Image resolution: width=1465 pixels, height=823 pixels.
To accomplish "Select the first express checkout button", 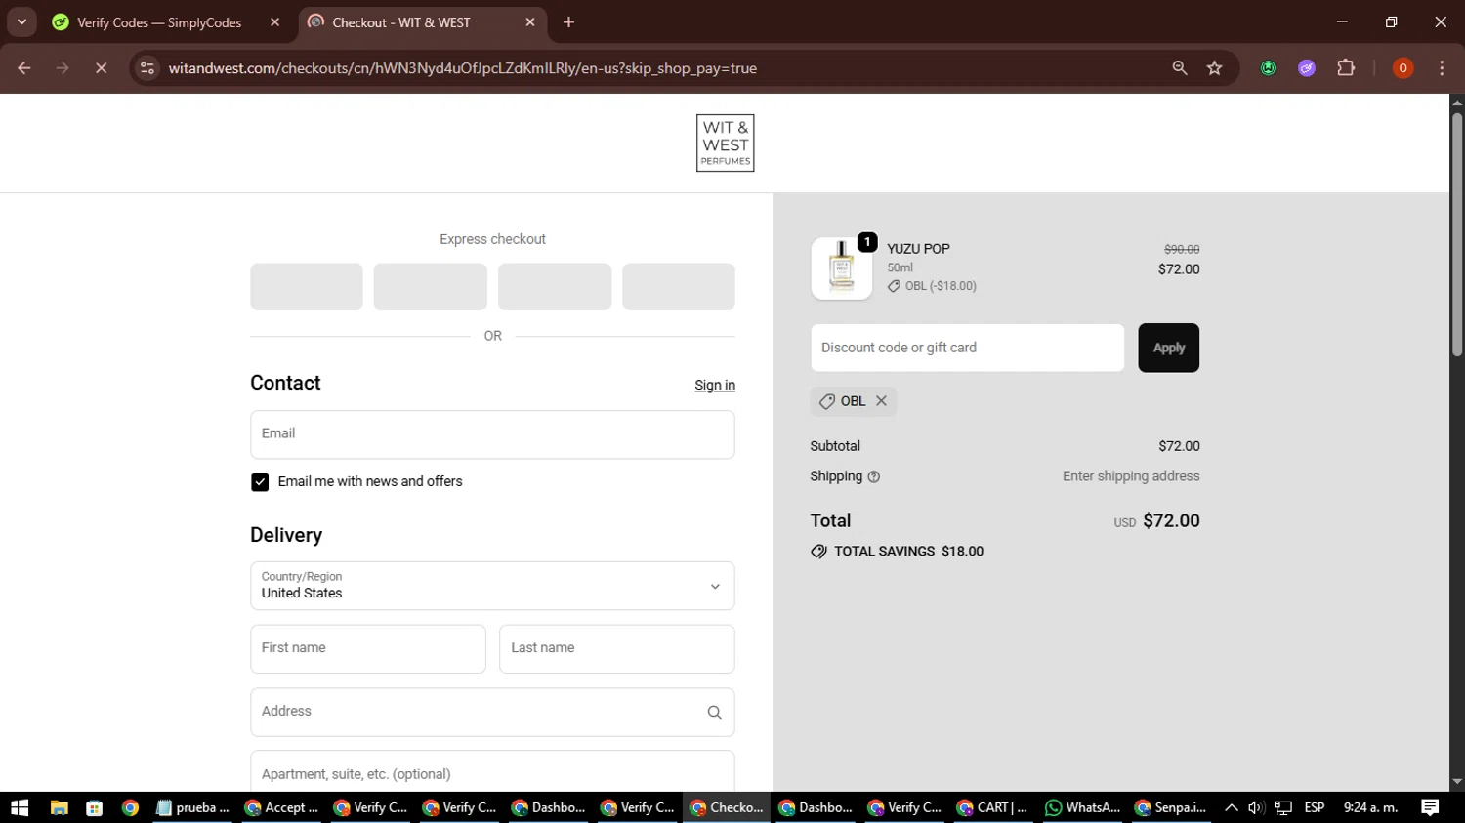I will tap(307, 287).
